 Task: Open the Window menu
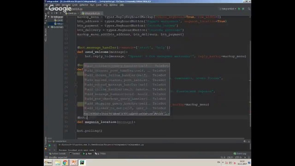(113, 5)
